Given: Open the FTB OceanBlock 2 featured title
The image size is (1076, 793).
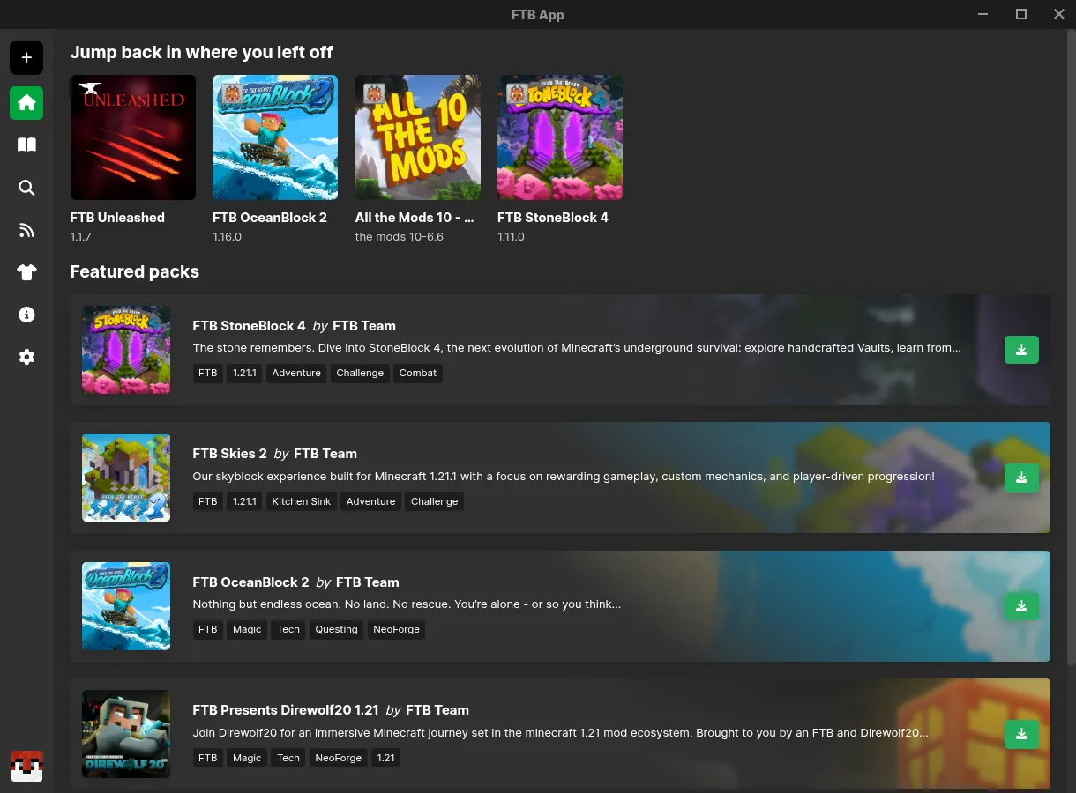Looking at the screenshot, I should click(x=251, y=582).
